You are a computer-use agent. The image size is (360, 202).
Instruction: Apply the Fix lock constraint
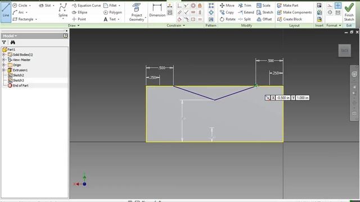pos(200,6)
